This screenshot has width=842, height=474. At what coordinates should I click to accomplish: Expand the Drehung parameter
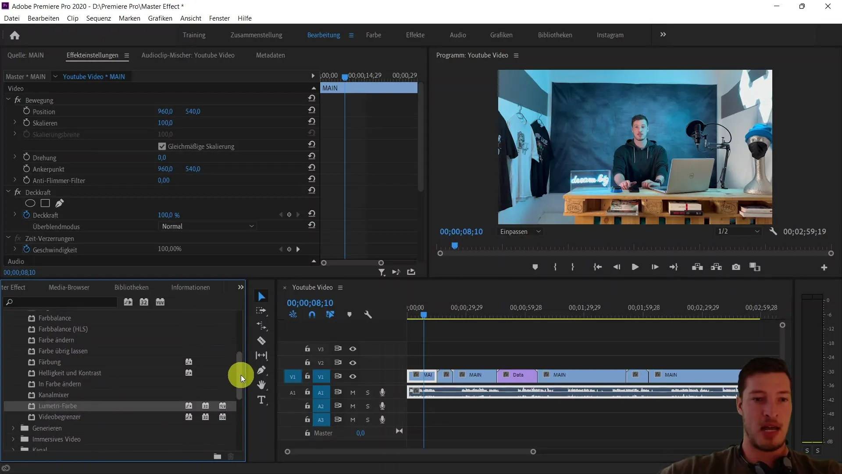click(x=14, y=157)
